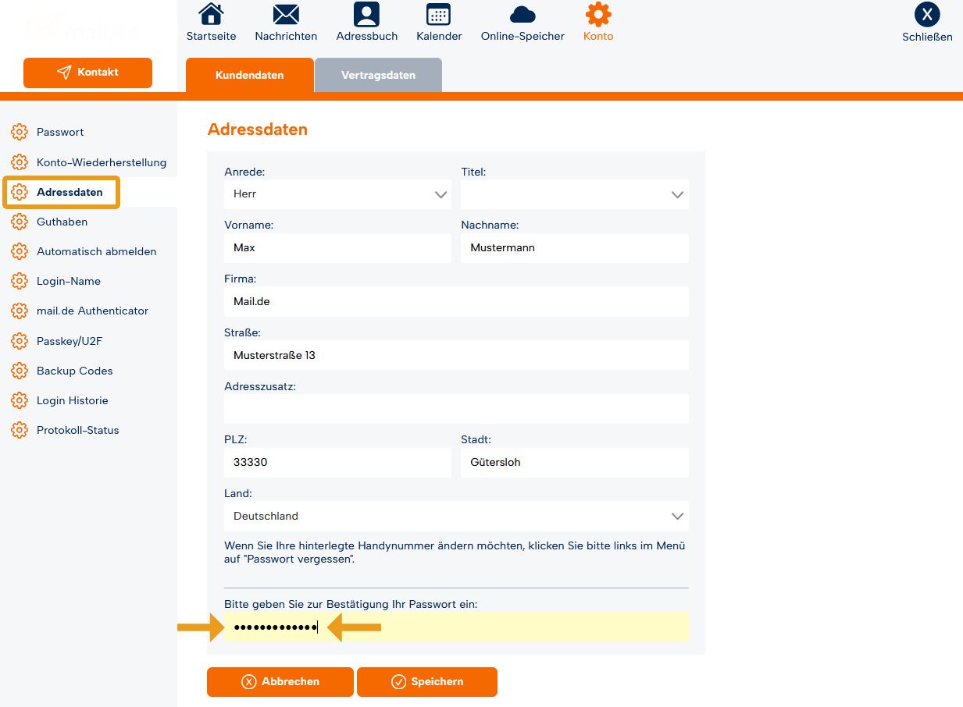This screenshot has width=963, height=707.
Task: Click the gear icon beside mail.de Authenticator
Action: click(x=20, y=311)
